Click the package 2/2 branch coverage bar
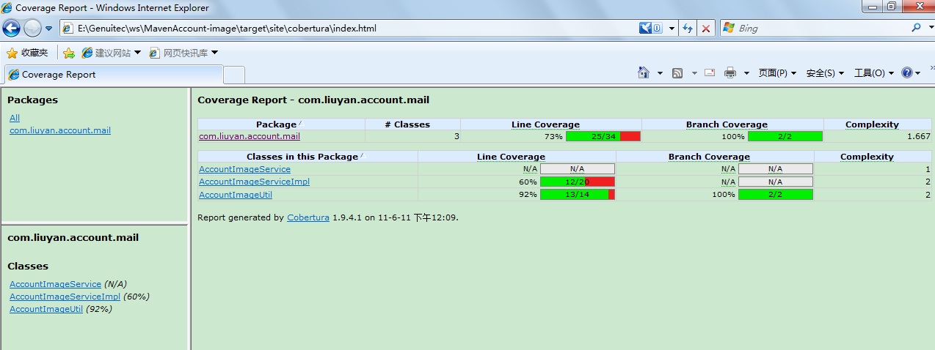The width and height of the screenshot is (935, 350). 785,136
